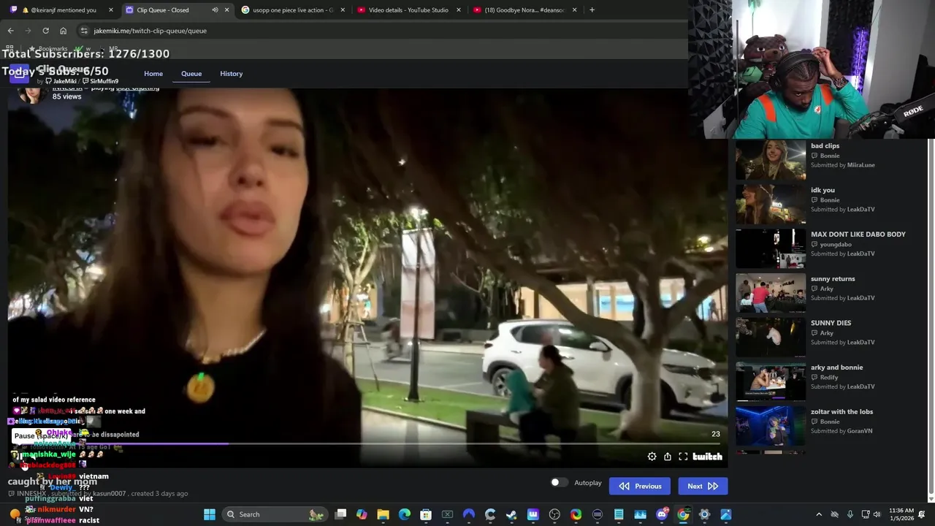Open a new browser tab
The height and width of the screenshot is (526, 935).
pyautogui.click(x=592, y=10)
